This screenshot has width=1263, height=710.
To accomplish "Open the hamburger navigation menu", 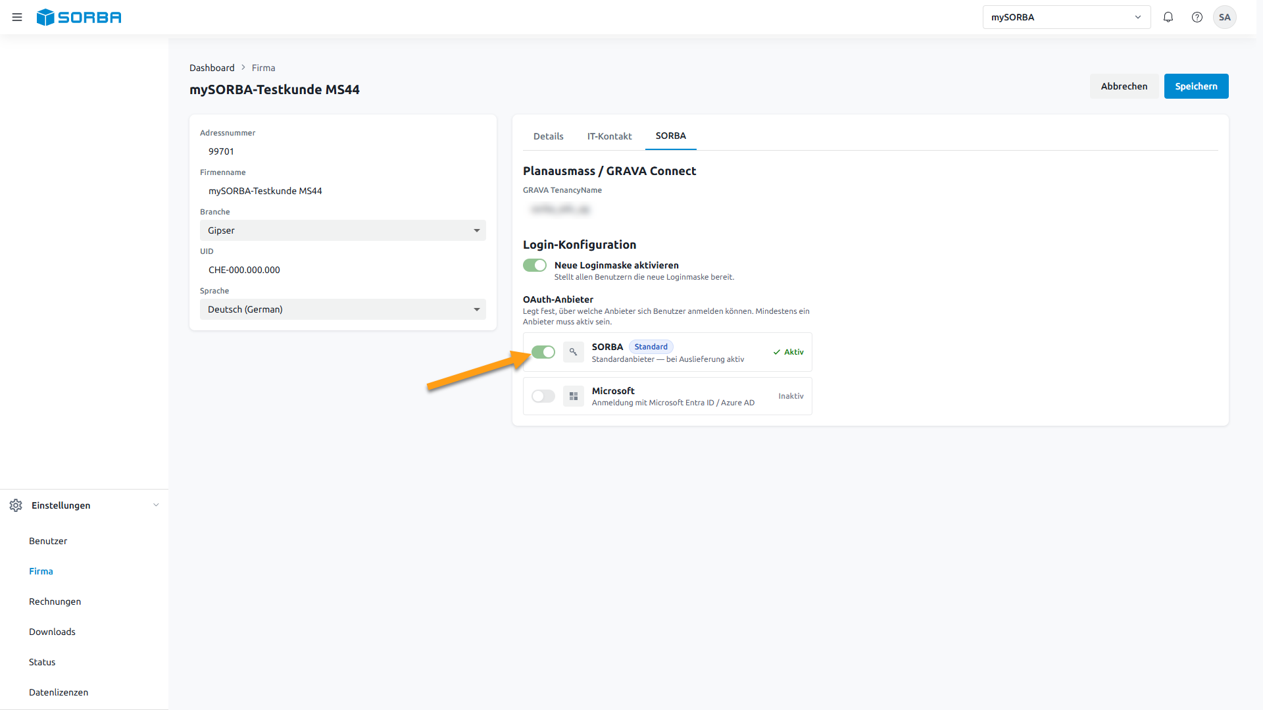I will pos(17,17).
